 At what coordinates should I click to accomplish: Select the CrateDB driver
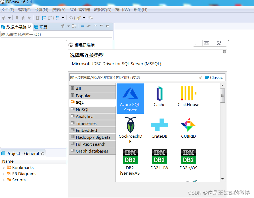[159, 128]
